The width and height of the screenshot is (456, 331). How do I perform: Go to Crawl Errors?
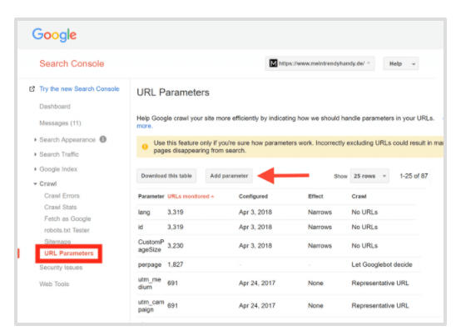coord(62,196)
